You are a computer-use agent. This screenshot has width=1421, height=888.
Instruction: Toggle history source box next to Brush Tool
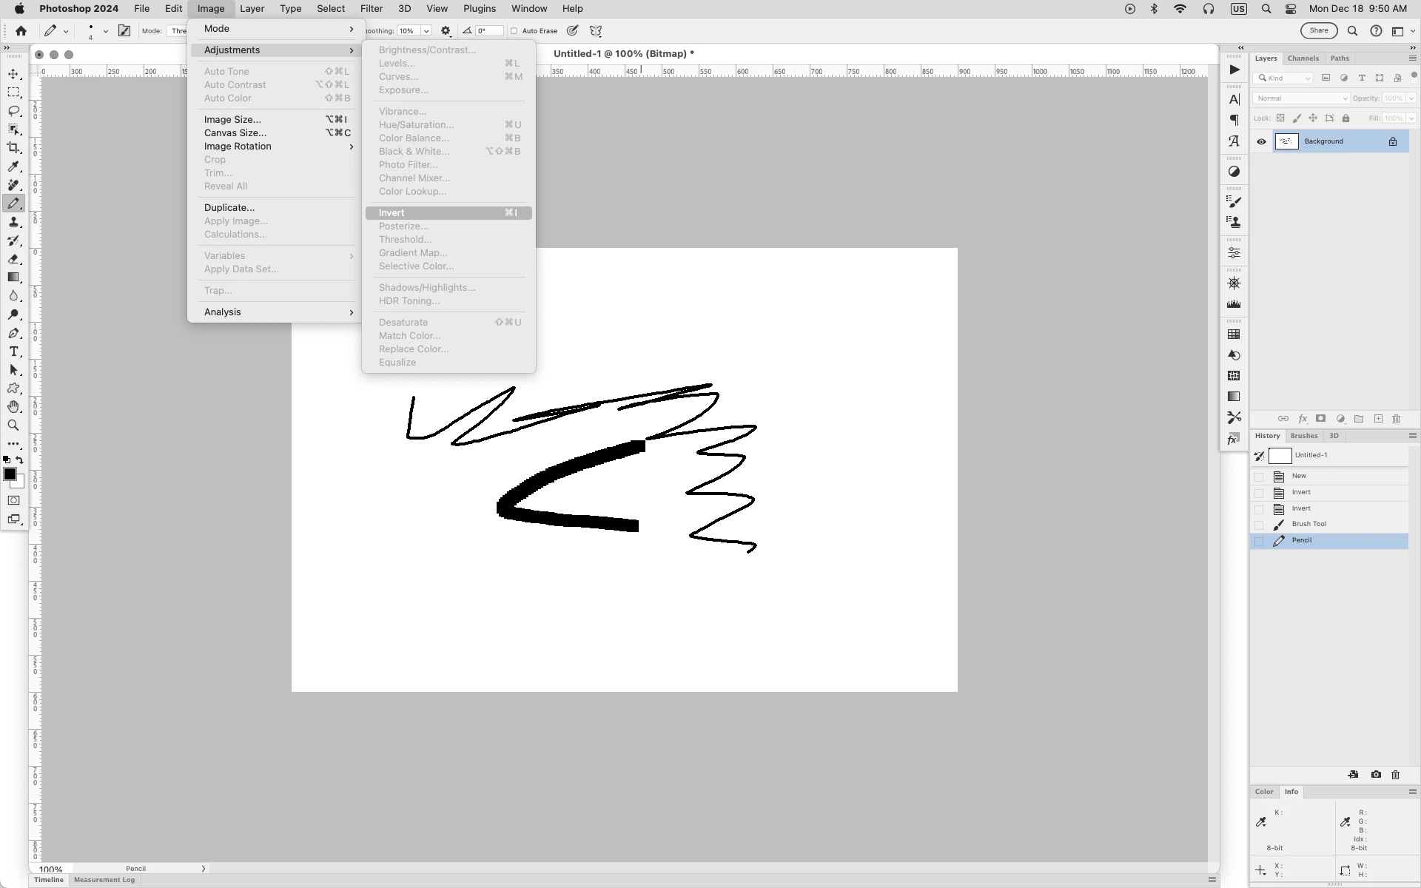(x=1259, y=525)
